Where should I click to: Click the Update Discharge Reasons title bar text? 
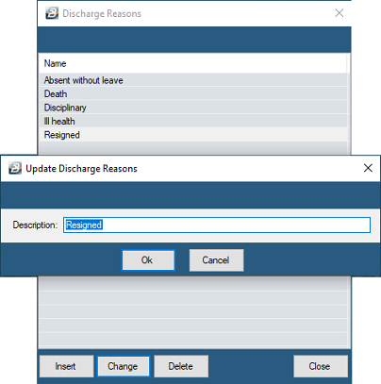point(81,169)
